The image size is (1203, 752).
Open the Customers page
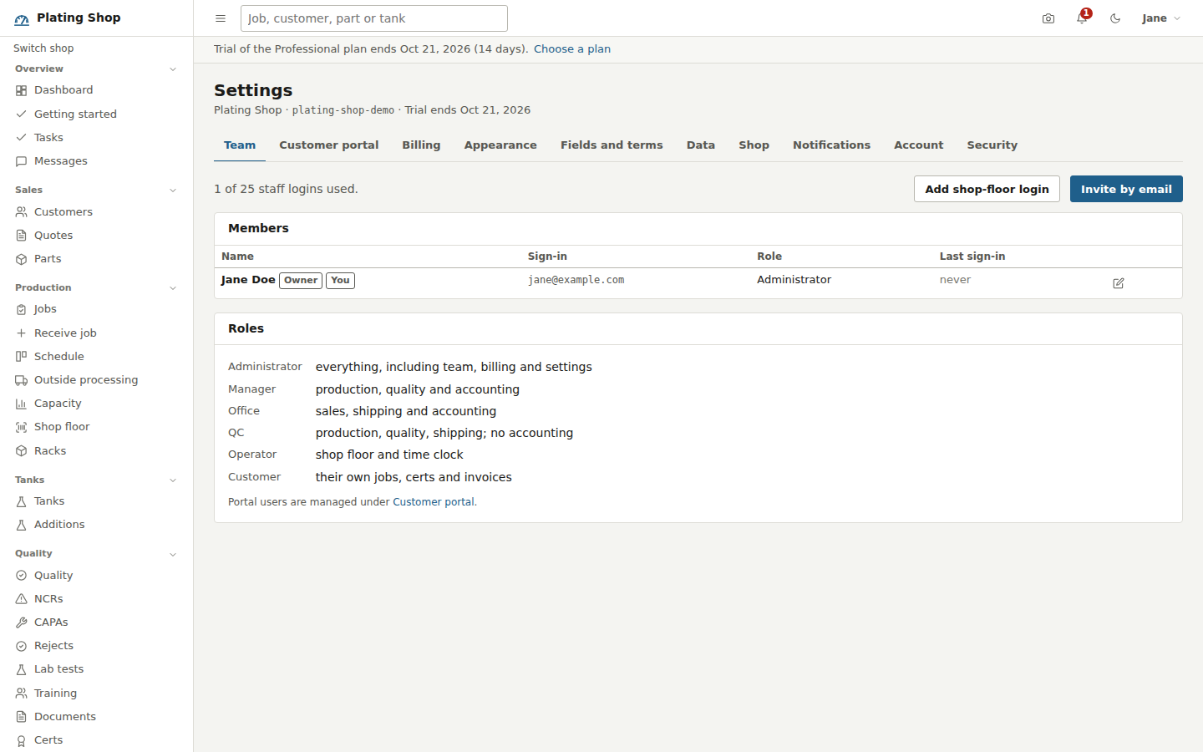(x=97, y=212)
